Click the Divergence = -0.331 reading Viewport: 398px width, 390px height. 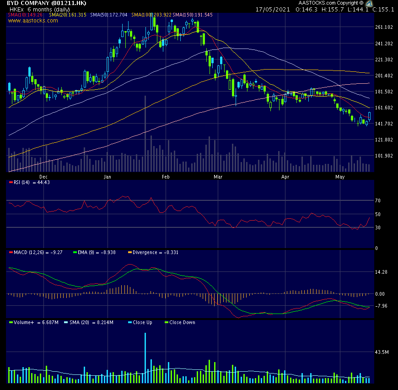[156, 252]
